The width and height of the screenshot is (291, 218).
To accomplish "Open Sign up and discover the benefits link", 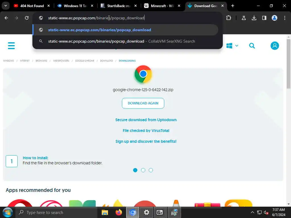I will [146, 141].
